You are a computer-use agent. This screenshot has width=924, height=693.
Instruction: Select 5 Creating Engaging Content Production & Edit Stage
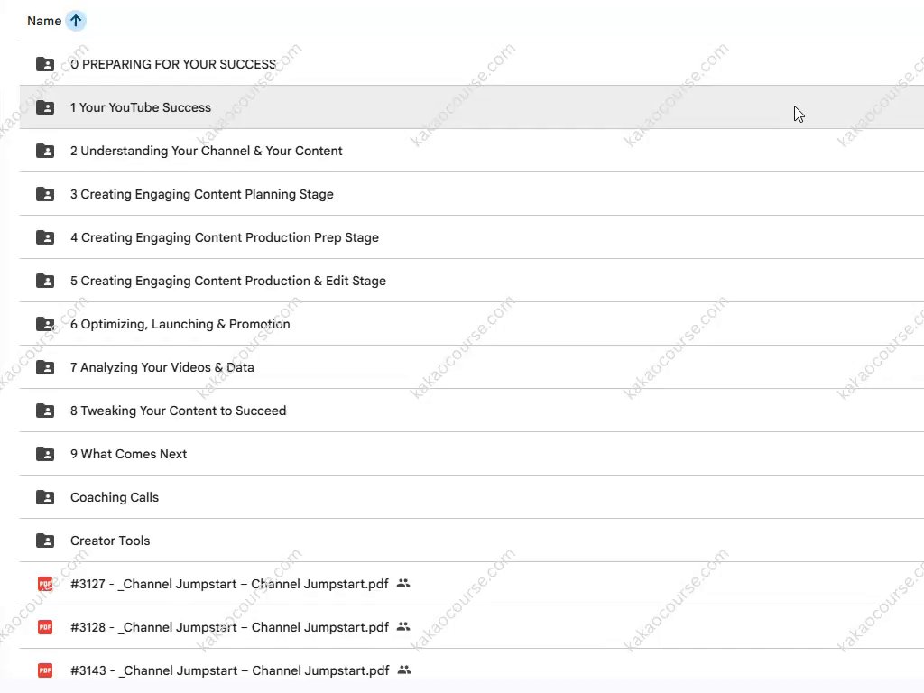pos(228,281)
